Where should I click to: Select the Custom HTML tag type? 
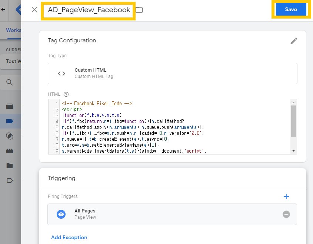coord(173,74)
